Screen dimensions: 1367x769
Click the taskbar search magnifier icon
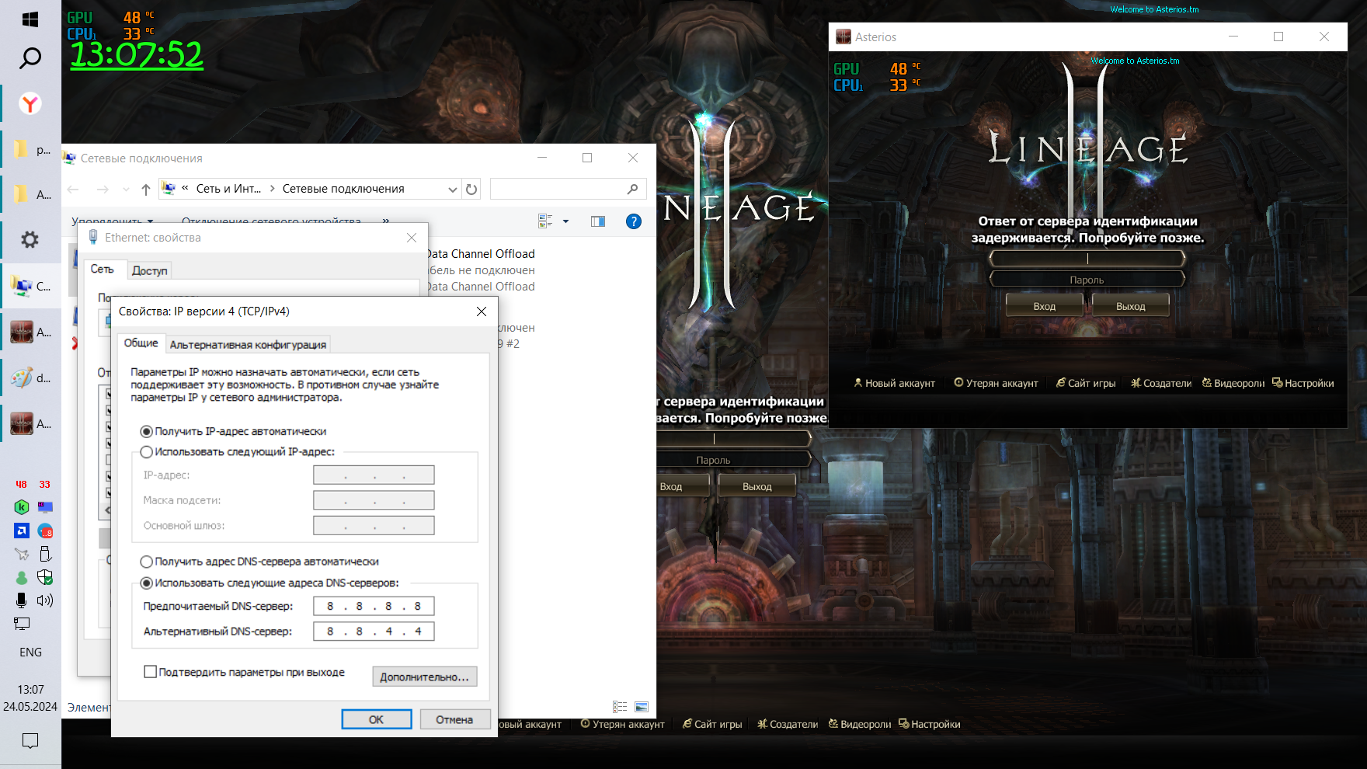(x=30, y=58)
